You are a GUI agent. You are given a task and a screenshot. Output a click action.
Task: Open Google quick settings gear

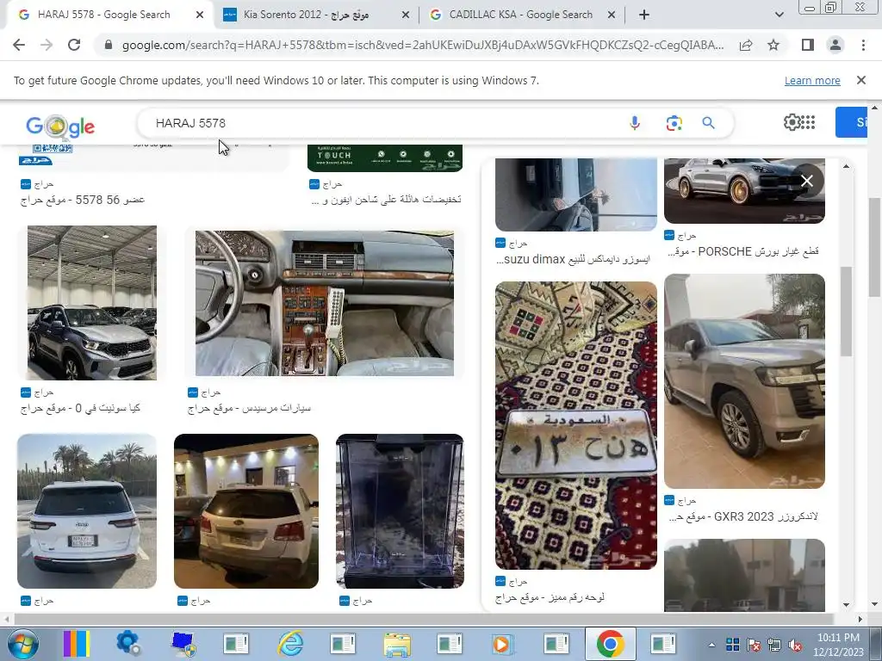792,122
